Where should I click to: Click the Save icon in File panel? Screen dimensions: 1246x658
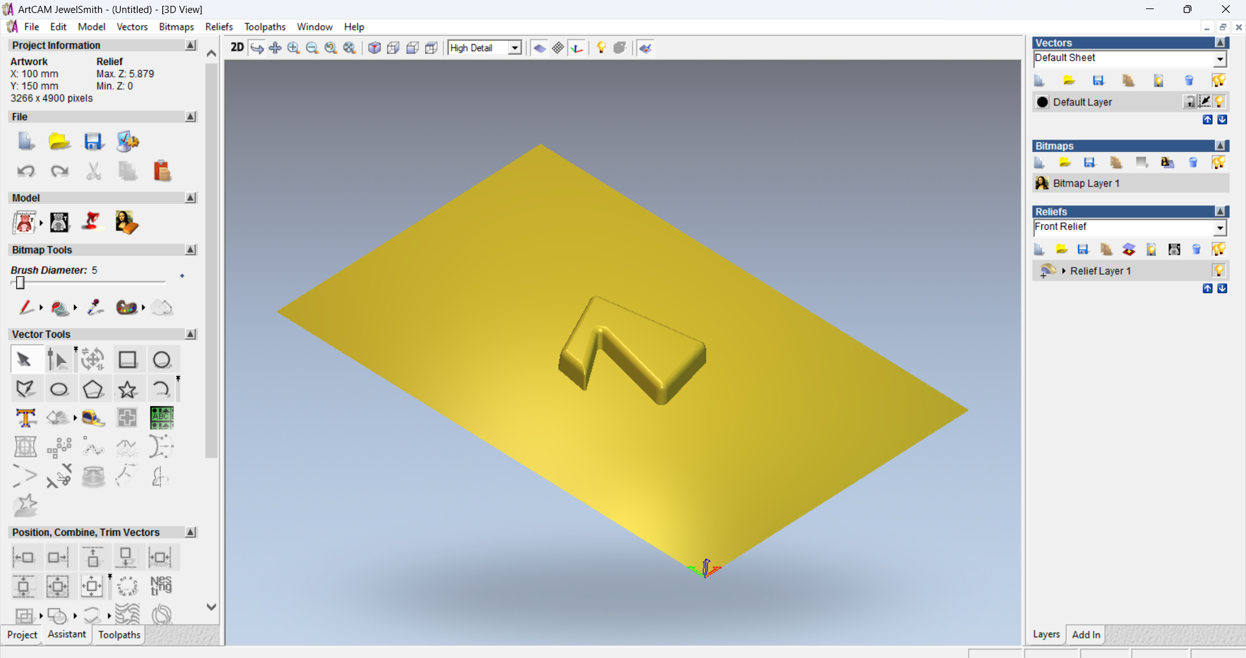[x=93, y=141]
